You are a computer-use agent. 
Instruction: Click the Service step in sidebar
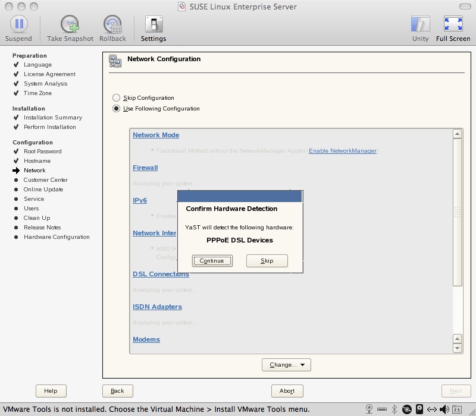click(34, 199)
